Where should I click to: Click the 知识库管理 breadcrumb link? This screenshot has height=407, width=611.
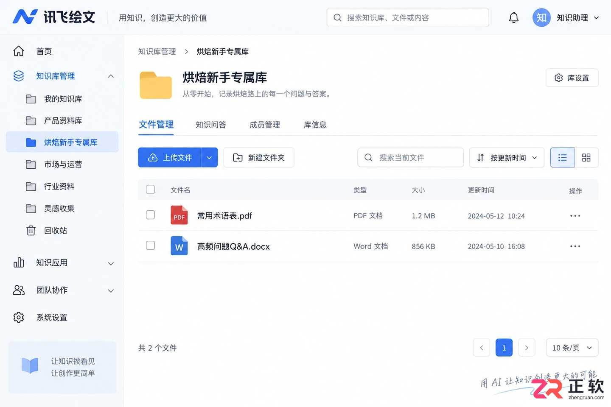[x=157, y=51]
